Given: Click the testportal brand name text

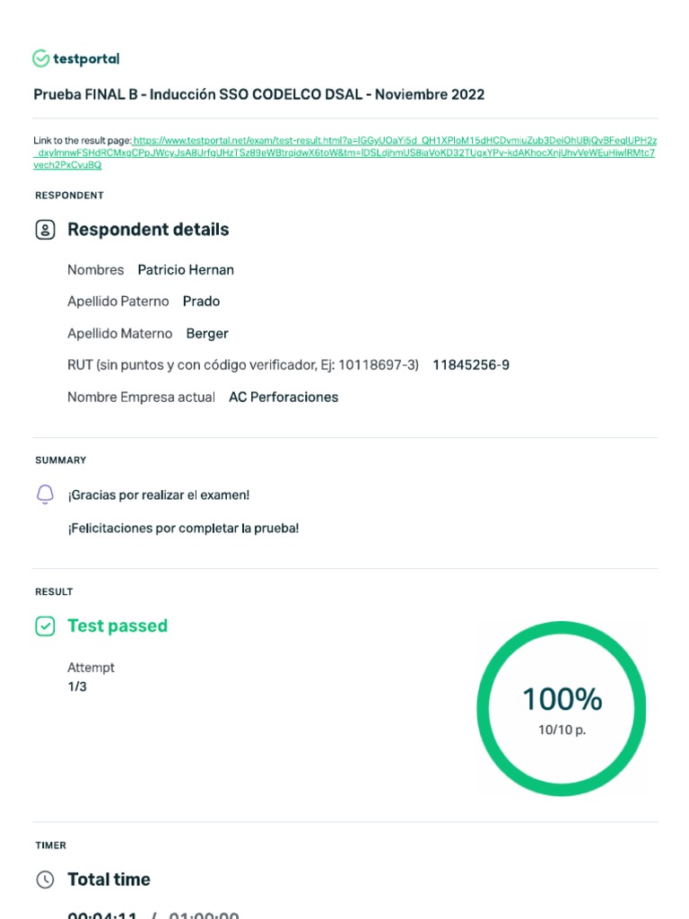Looking at the screenshot, I should 86,59.
